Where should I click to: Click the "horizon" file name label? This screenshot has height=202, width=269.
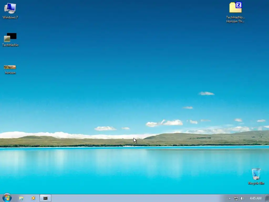coord(10,73)
